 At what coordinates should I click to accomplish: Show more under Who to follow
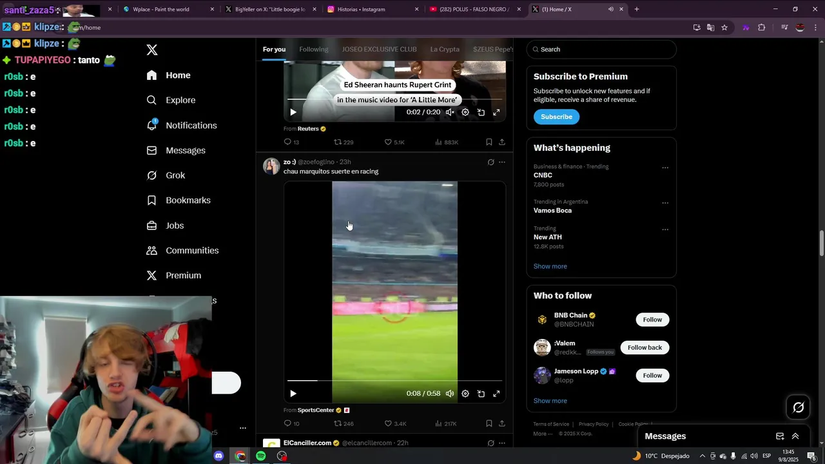click(x=550, y=401)
